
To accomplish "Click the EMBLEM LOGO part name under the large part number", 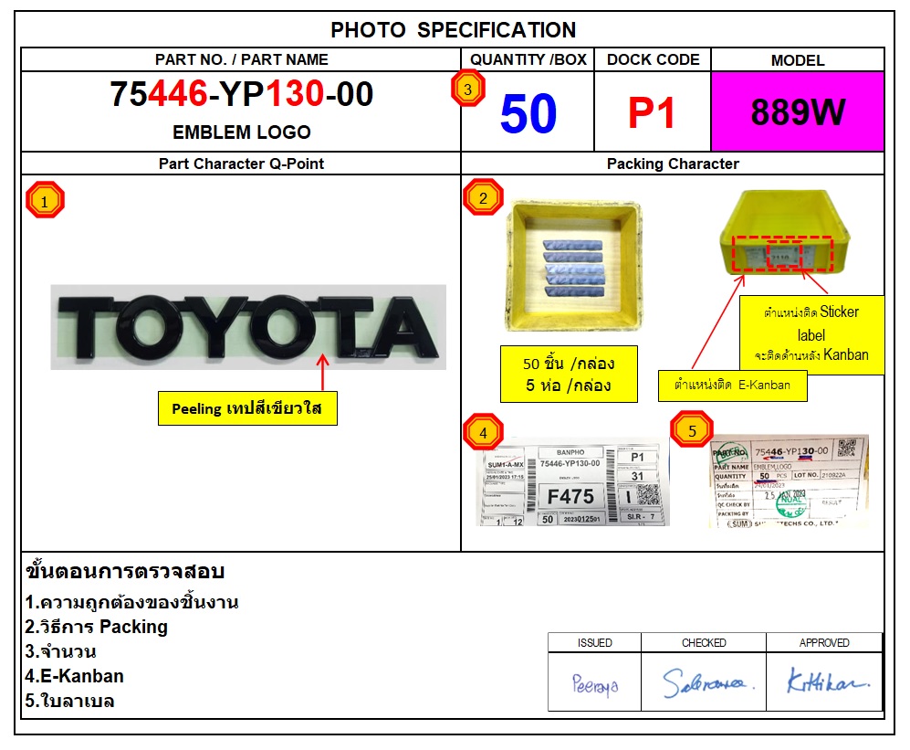I will click(x=242, y=132).
